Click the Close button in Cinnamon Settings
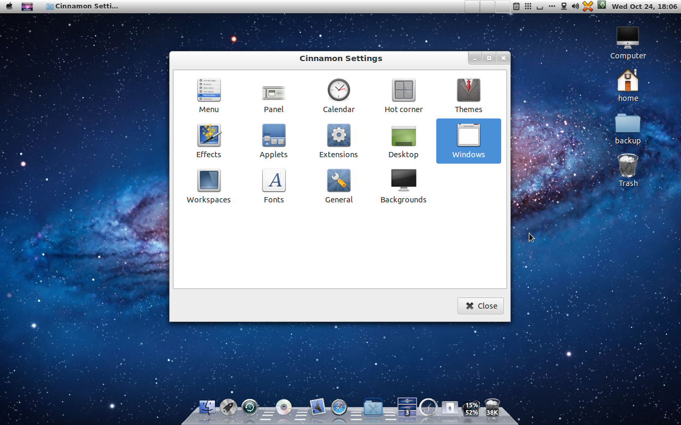Viewport: 681px width, 425px height. pyautogui.click(x=480, y=305)
